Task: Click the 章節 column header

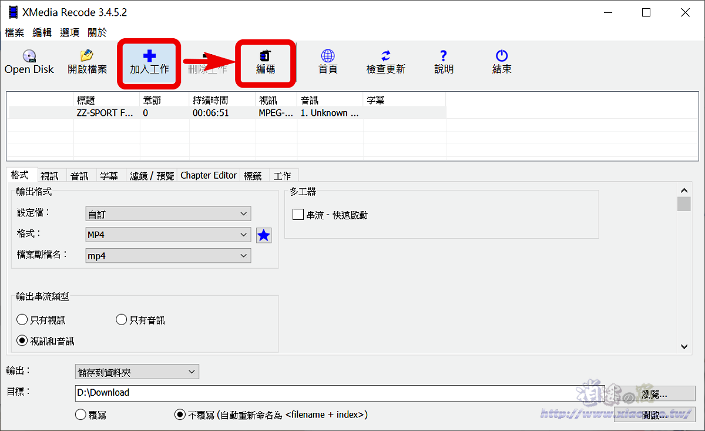Action: point(165,101)
